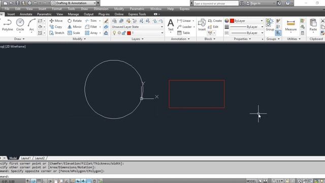This screenshot has height=183, width=325.
Task: Click the Move tool in Modify panel
Action: [x=56, y=21]
